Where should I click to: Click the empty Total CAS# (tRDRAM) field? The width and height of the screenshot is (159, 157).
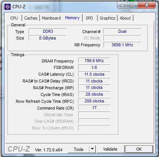94,121
